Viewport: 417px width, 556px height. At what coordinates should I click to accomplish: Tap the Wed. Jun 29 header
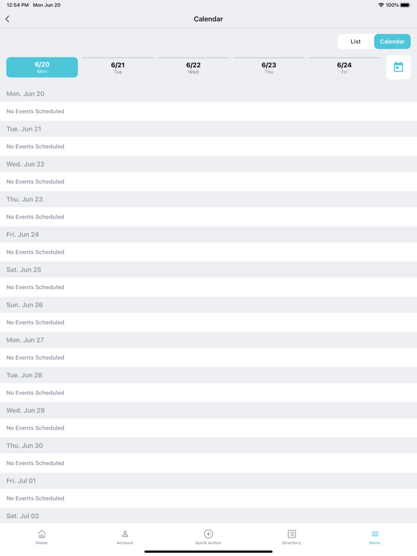point(208,410)
